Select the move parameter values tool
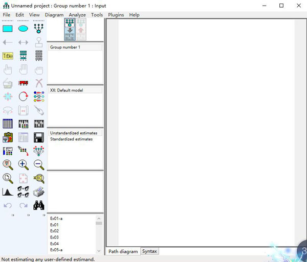 (x=8, y=111)
